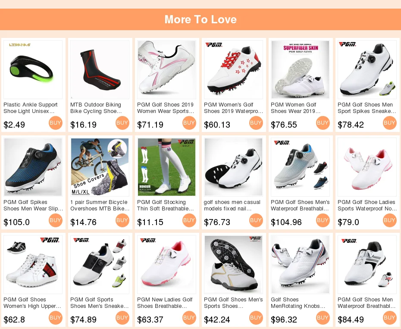Click BUY on $104.96 waterproof men's shoes

pyautogui.click(x=323, y=220)
